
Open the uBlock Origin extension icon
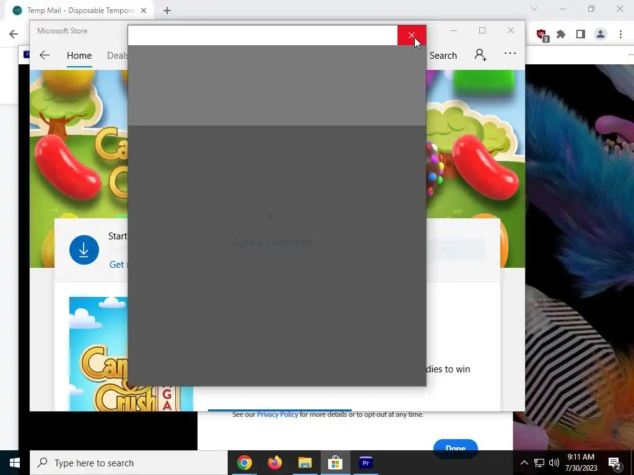point(542,35)
